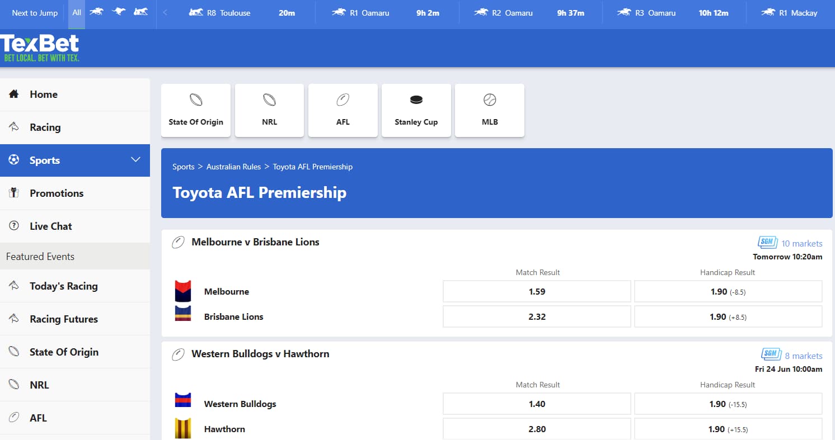835x440 pixels.
Task: Go to Home in the sidebar
Action: [x=75, y=94]
